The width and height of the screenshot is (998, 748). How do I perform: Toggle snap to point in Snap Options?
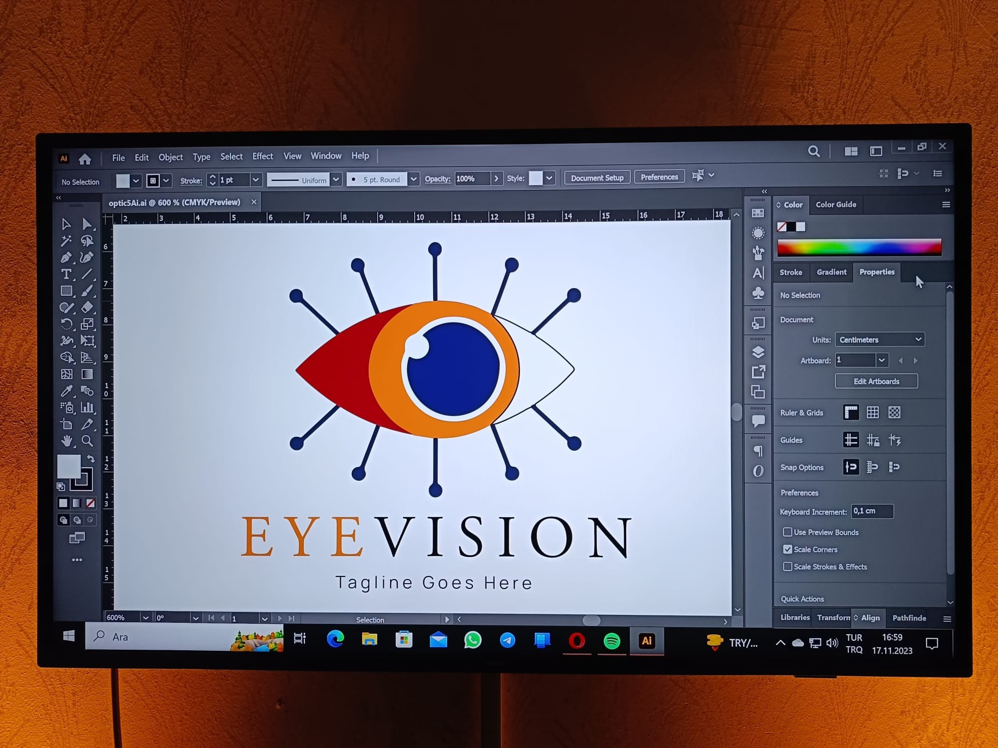851,467
